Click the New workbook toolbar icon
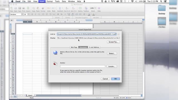 click(12, 8)
